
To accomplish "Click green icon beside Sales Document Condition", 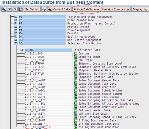I will pyautogui.click(x=75, y=87).
